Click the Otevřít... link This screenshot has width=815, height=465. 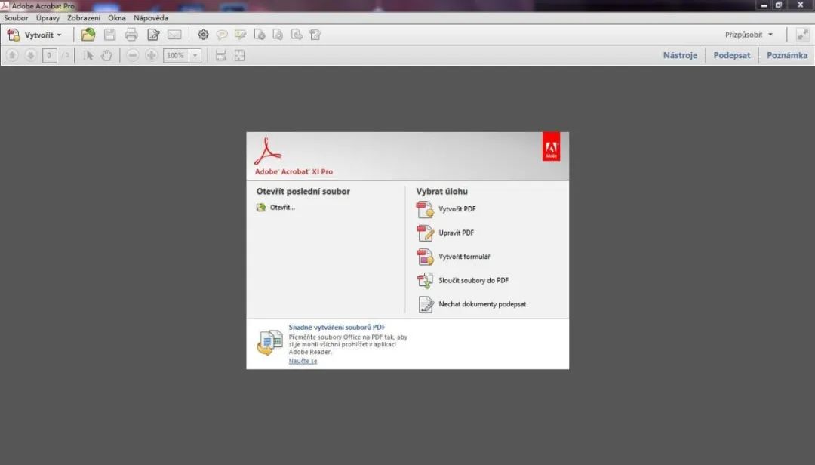tap(282, 208)
